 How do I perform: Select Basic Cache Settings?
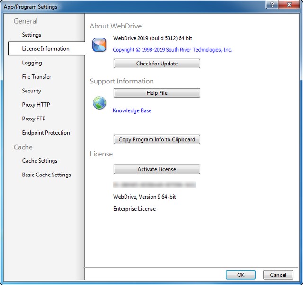click(46, 175)
